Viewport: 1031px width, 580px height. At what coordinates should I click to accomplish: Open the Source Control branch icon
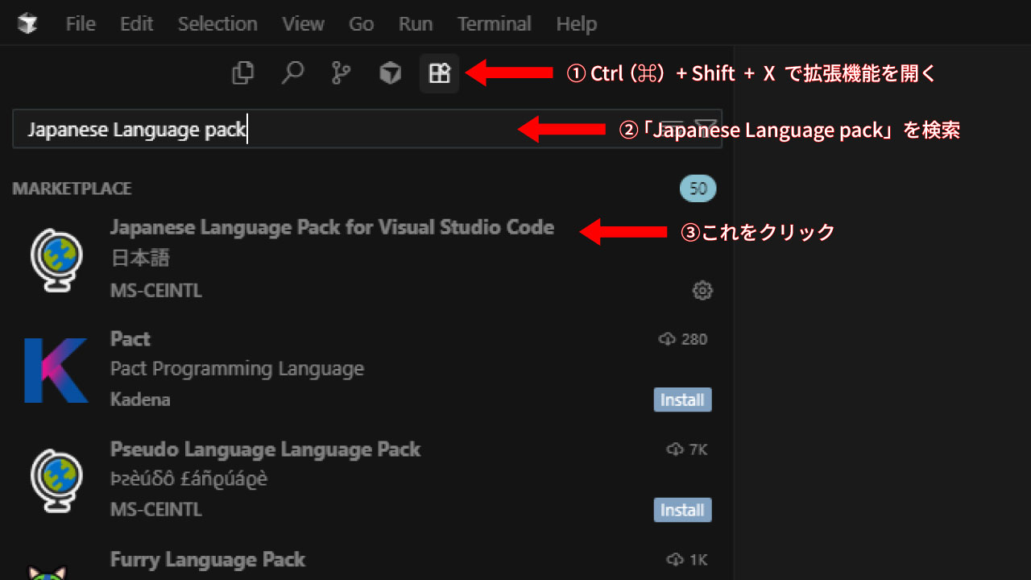click(342, 73)
